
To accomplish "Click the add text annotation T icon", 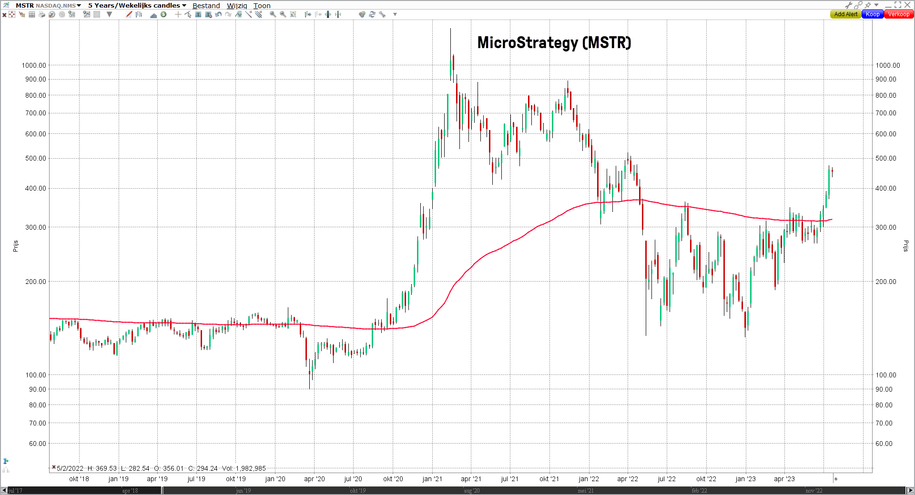I will (x=198, y=14).
